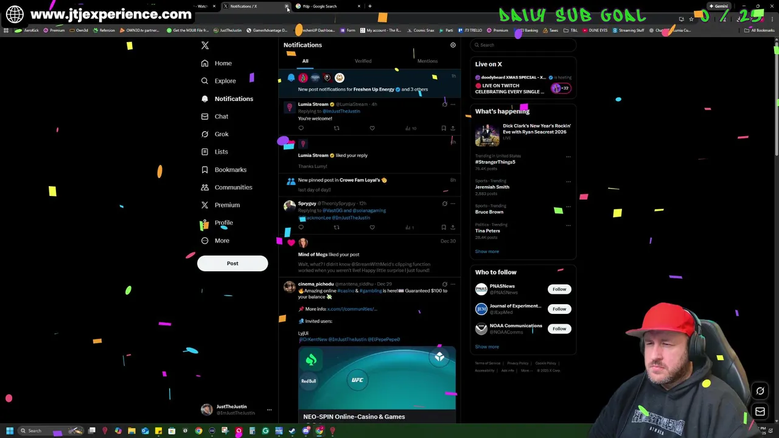Image resolution: width=779 pixels, height=438 pixels.
Task: Click the #casino hashtag link
Action: click(x=346, y=291)
